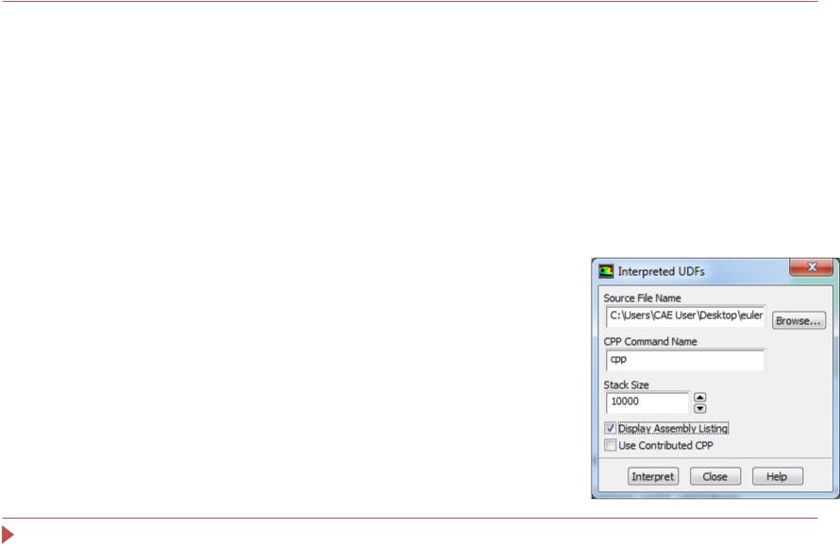The height and width of the screenshot is (546, 840).
Task: Uncheck Display Assembly Listing checkbox
Action: [610, 428]
